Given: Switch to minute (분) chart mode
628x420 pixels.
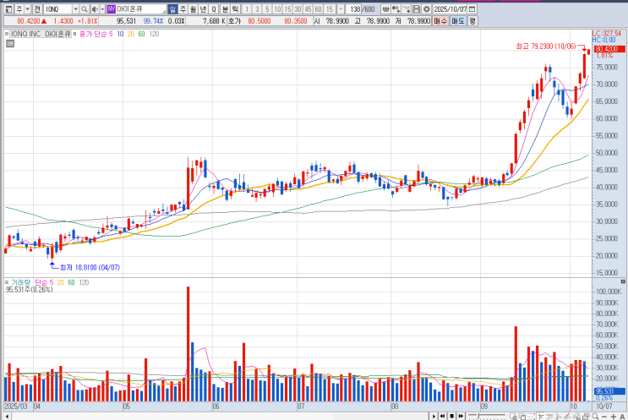Looking at the screenshot, I should (225, 8).
